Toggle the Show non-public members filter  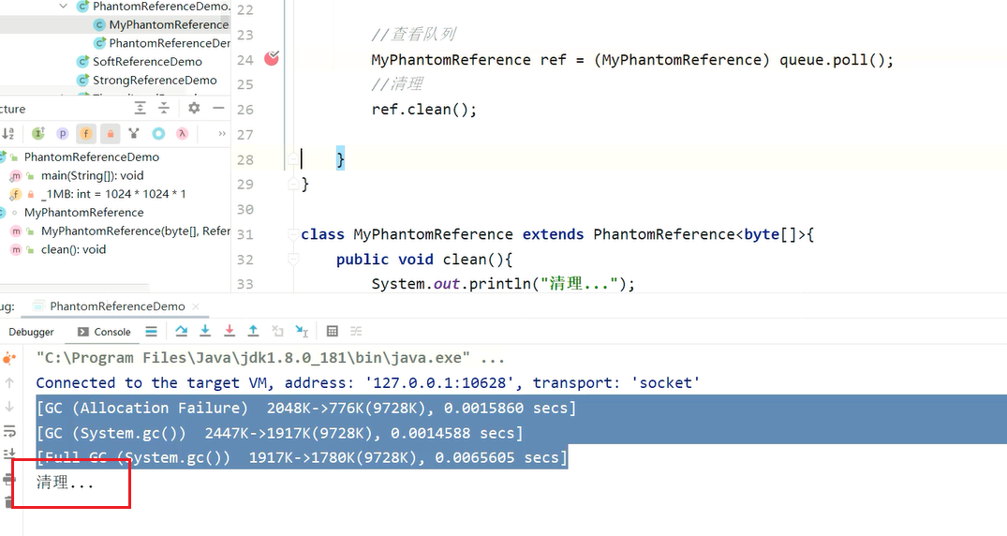click(x=111, y=134)
